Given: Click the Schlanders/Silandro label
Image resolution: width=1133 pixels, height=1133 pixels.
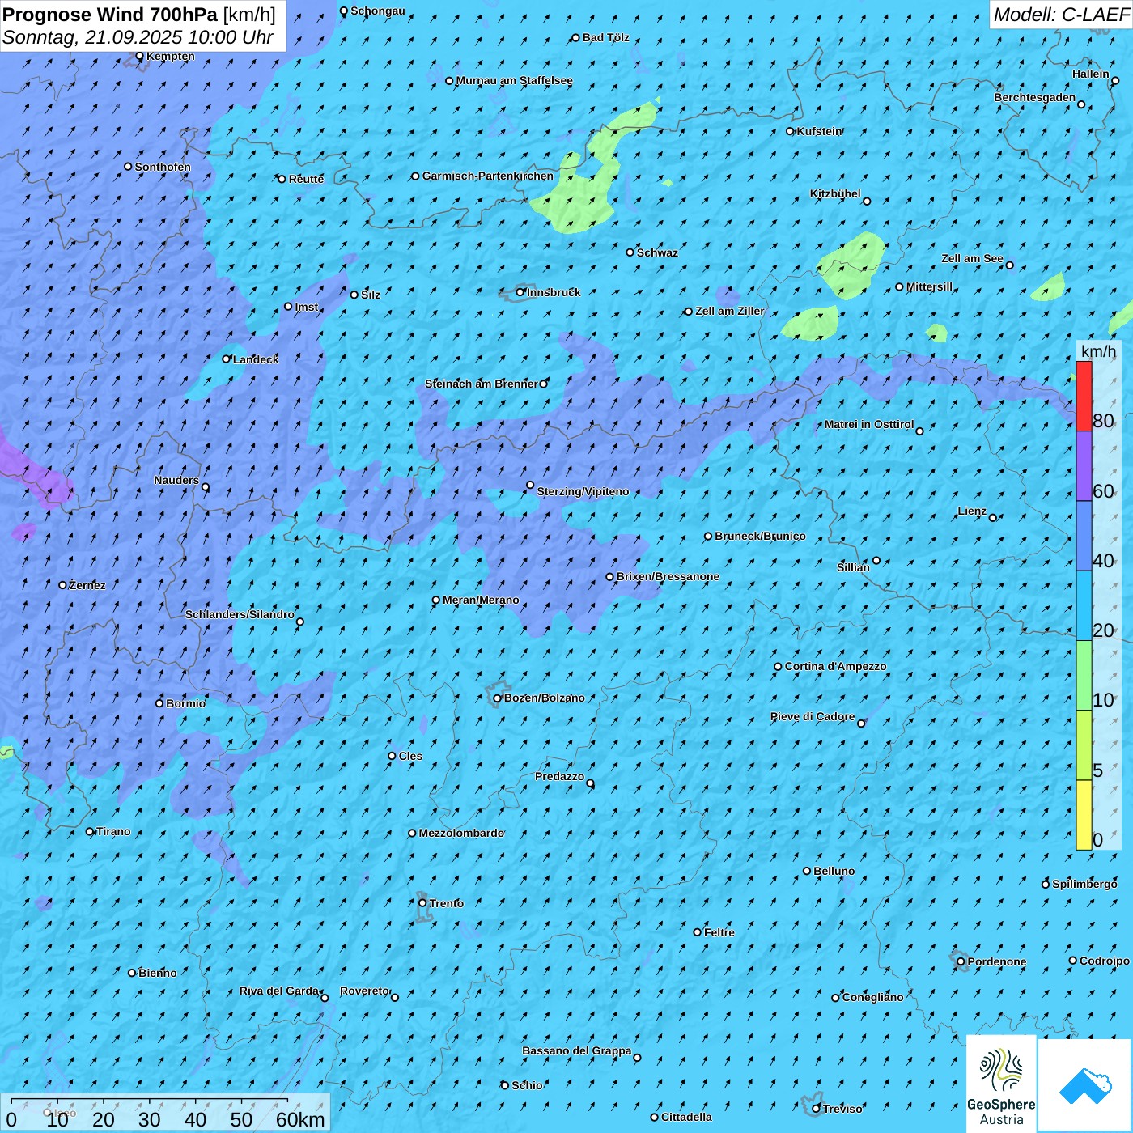Looking at the screenshot, I should coord(240,614).
